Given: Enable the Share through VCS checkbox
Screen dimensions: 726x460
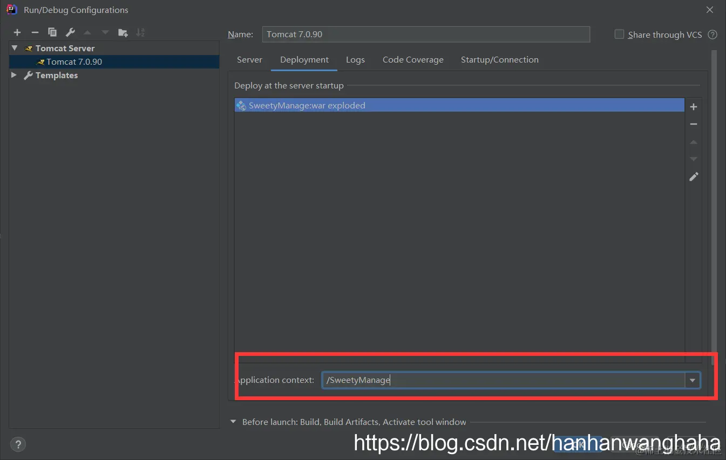Looking at the screenshot, I should (619, 34).
